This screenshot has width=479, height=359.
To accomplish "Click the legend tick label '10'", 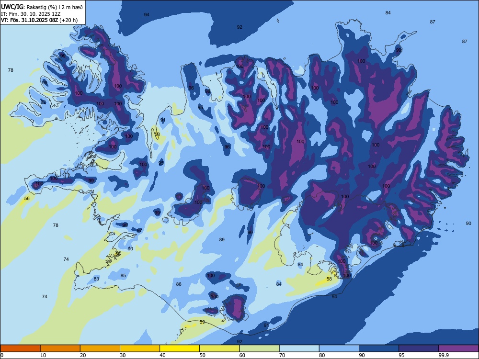I will [43, 355].
